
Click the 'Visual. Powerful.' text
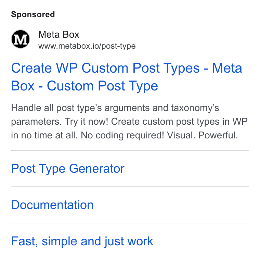pos(202,135)
